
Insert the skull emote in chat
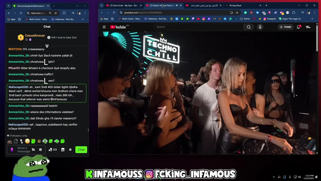pyautogui.click(x=16, y=141)
